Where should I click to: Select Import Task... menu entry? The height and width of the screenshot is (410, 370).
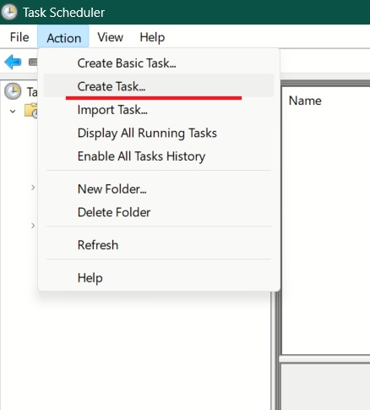click(159, 109)
